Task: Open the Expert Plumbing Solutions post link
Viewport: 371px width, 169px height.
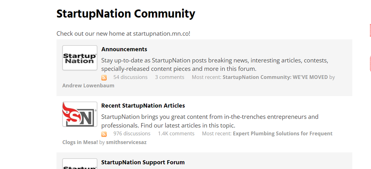Action: [197, 138]
